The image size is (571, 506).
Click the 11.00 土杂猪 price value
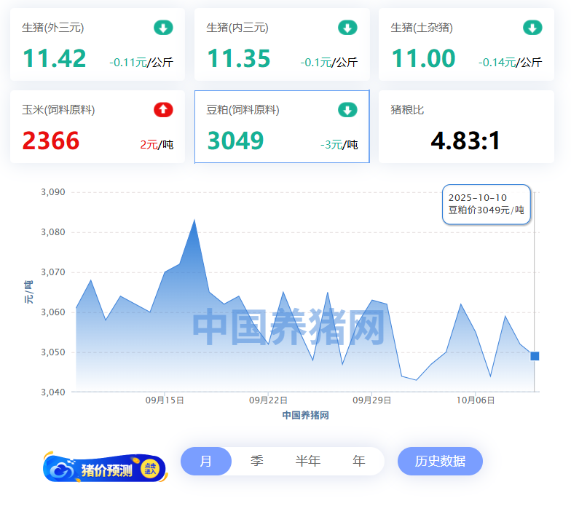point(423,58)
